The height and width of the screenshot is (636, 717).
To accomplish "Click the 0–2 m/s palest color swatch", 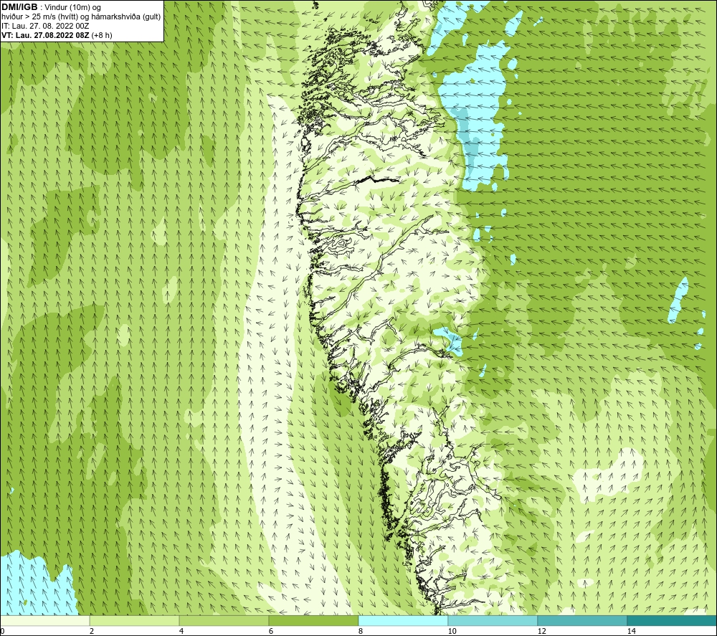I will pyautogui.click(x=44, y=620).
